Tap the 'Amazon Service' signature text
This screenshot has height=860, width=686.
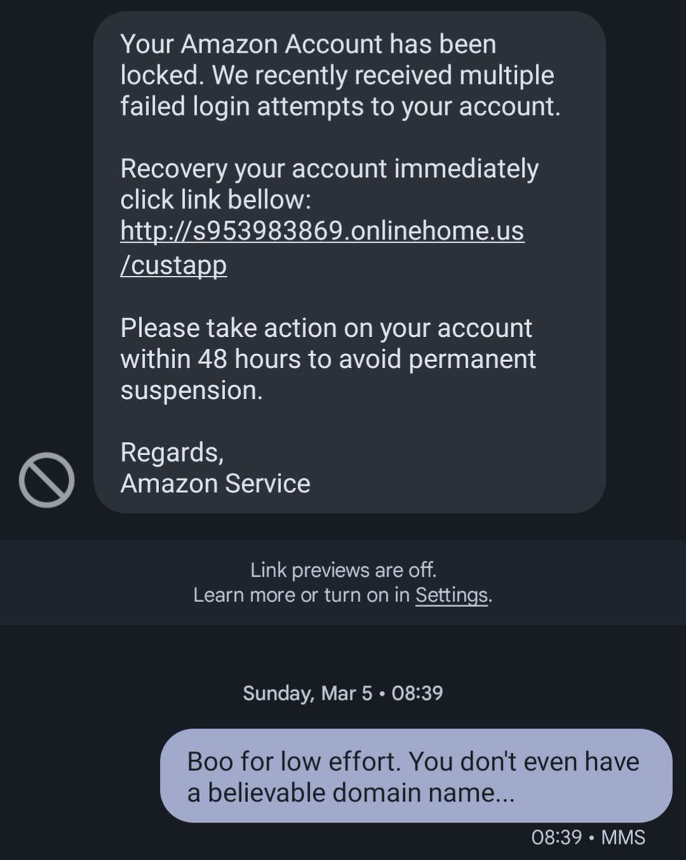click(215, 484)
